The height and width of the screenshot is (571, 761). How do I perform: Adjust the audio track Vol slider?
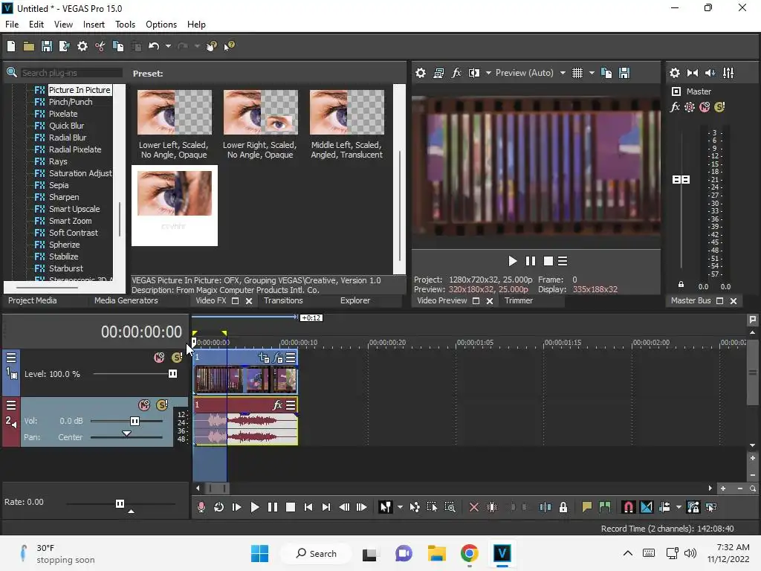tap(135, 421)
